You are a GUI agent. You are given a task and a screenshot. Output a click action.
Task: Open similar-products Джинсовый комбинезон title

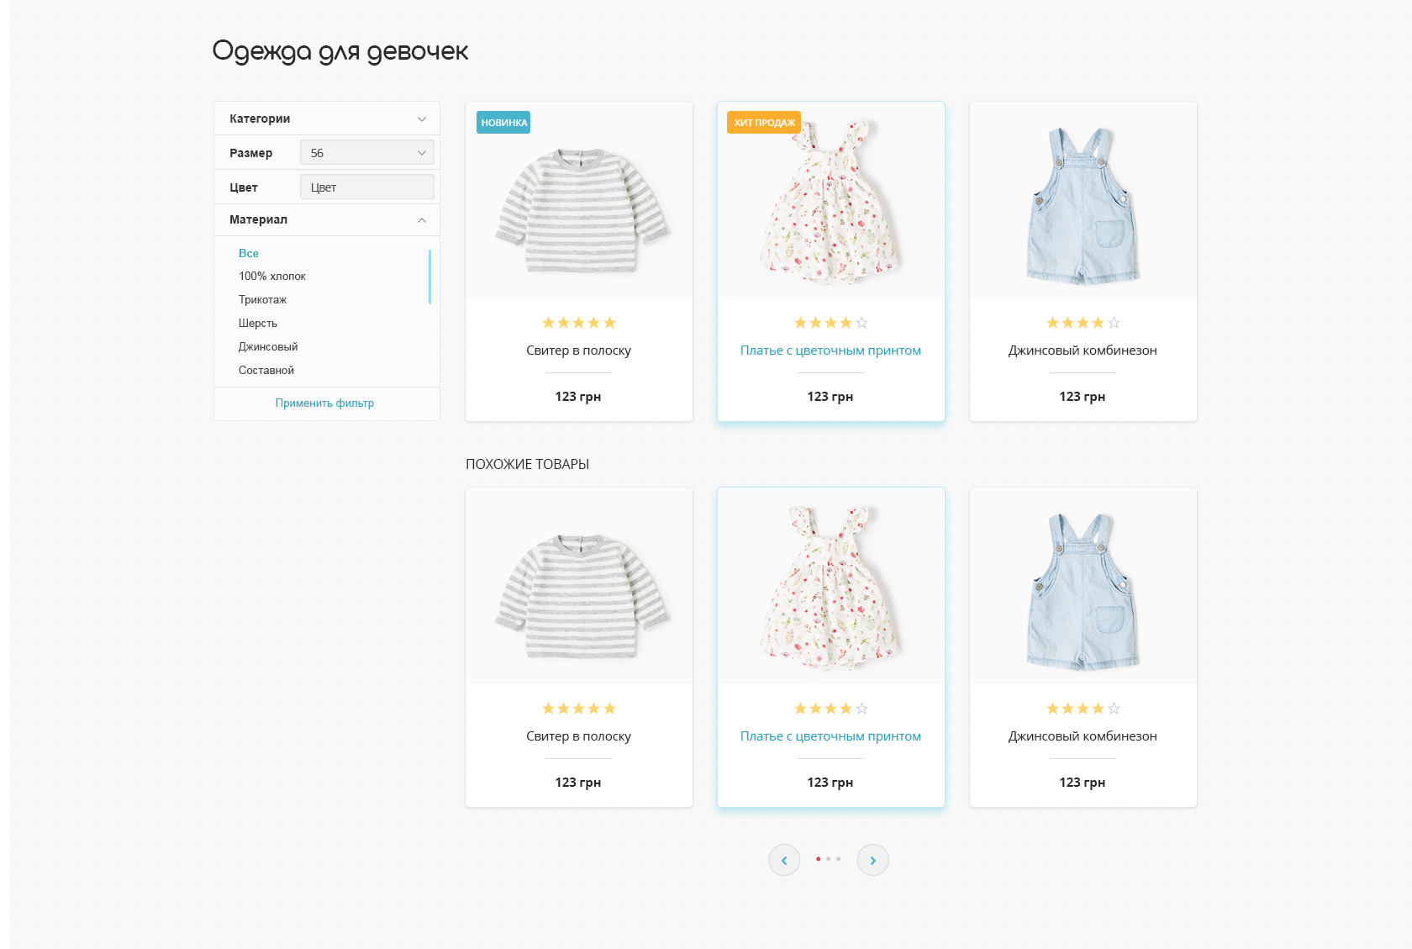click(x=1083, y=736)
